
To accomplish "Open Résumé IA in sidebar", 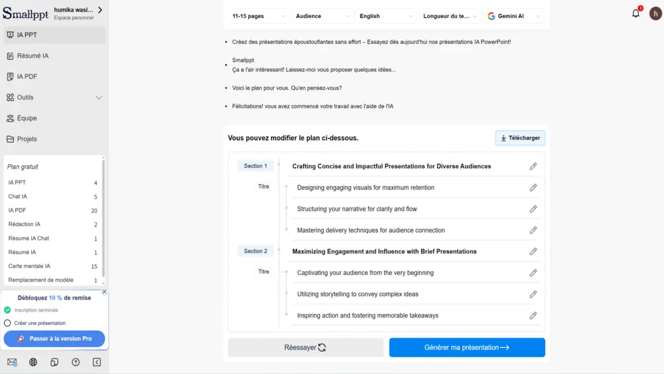I will tap(54, 56).
